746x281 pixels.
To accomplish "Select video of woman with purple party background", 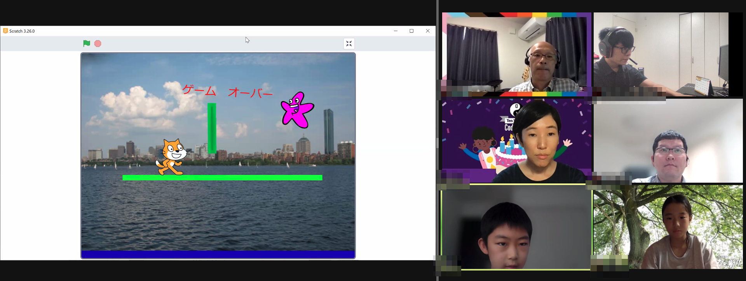I will [x=517, y=141].
